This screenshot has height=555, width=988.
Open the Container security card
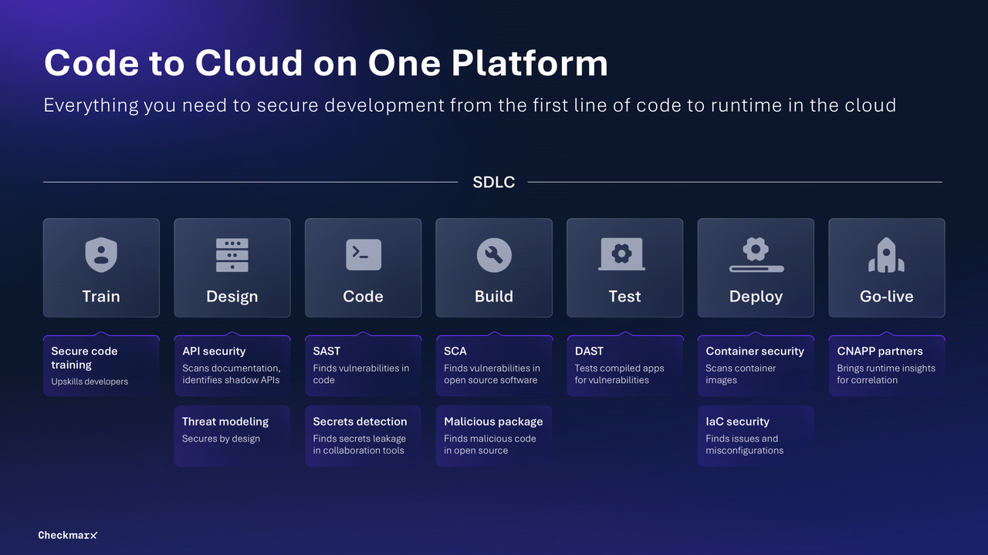point(756,365)
